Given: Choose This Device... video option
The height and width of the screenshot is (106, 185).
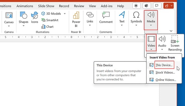Looking at the screenshot, I should point(164,65).
